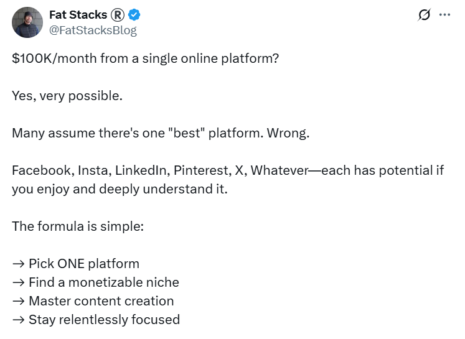
Task: Click the "Find a monetizable niche" bullet
Action: tap(103, 282)
